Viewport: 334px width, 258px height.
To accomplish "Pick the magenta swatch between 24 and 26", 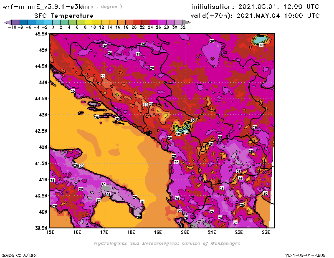I will click(x=154, y=22).
